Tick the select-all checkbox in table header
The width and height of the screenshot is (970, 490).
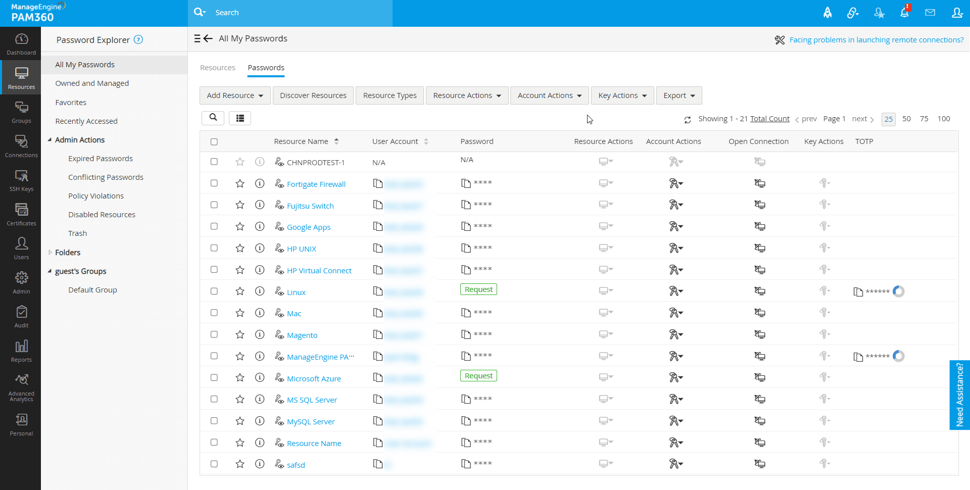click(x=214, y=142)
